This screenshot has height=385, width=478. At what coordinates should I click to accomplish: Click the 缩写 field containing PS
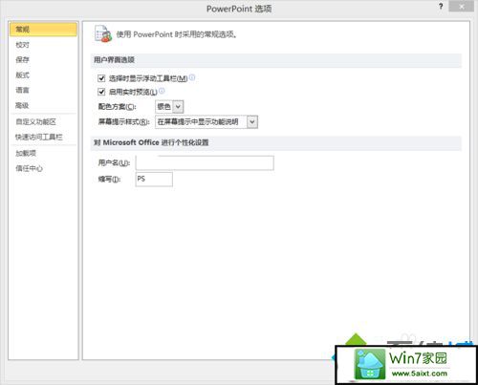pos(154,180)
